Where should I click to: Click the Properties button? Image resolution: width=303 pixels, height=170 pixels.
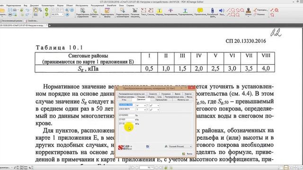coord(31,21)
